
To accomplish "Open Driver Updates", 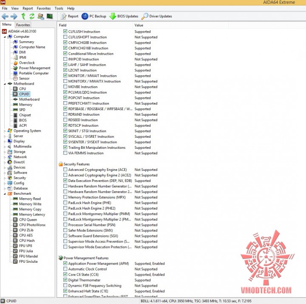I will pos(156,16).
